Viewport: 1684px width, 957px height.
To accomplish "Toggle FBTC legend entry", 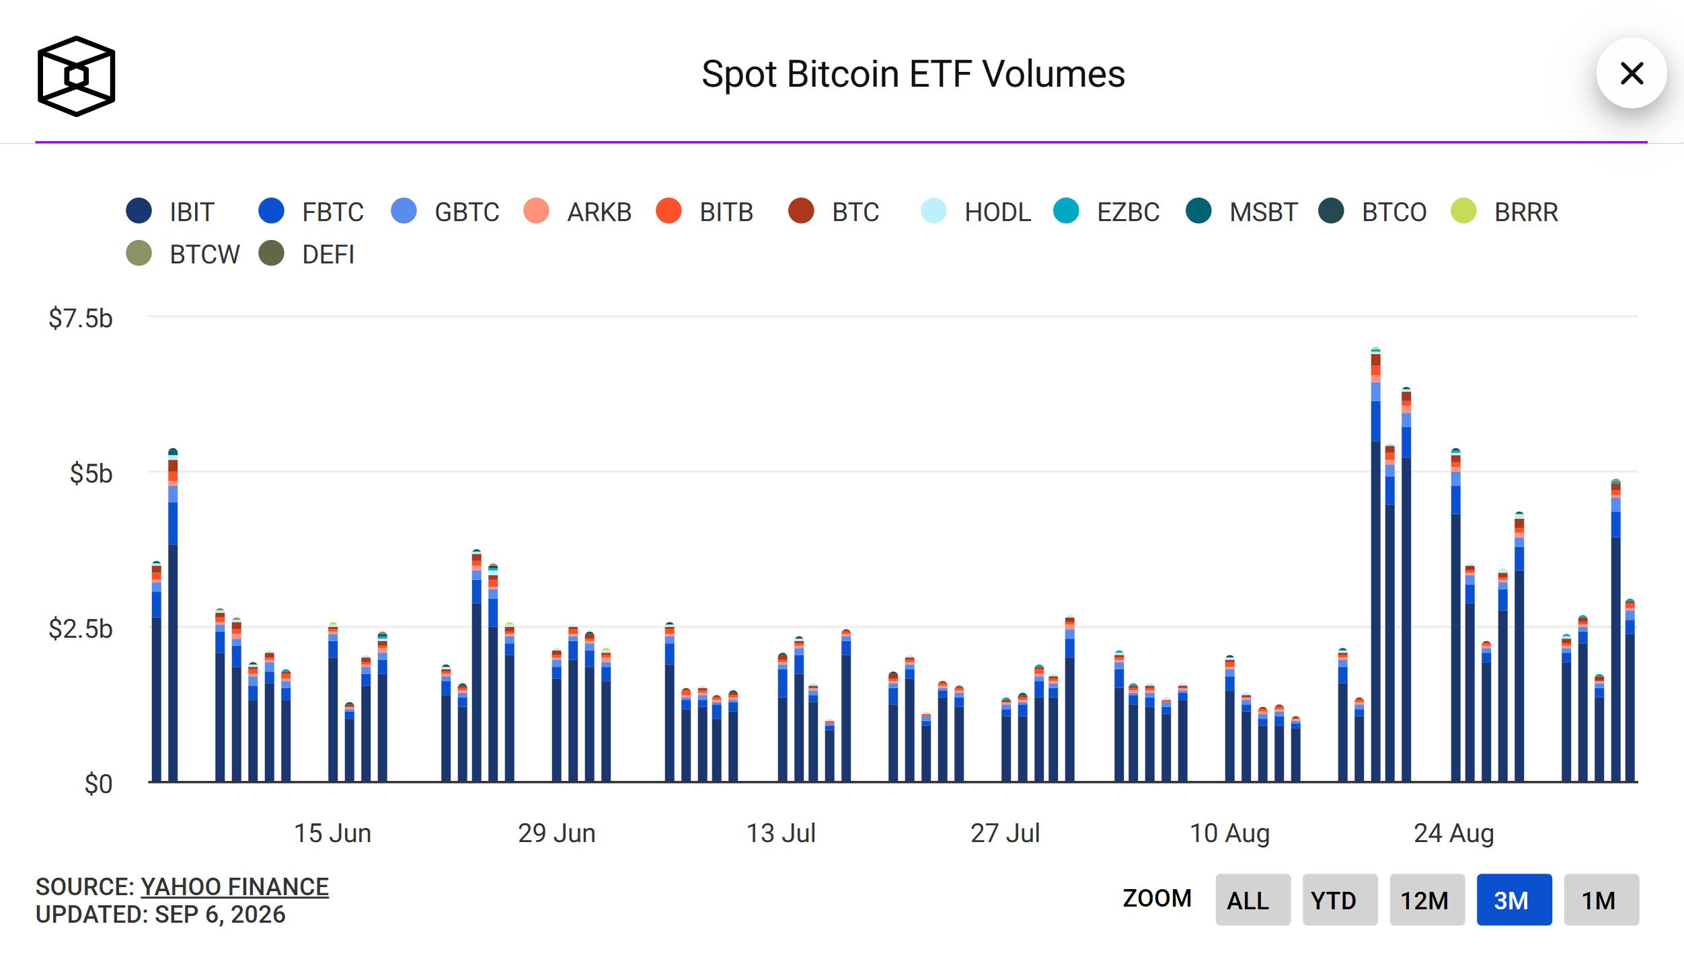I will pos(311,212).
